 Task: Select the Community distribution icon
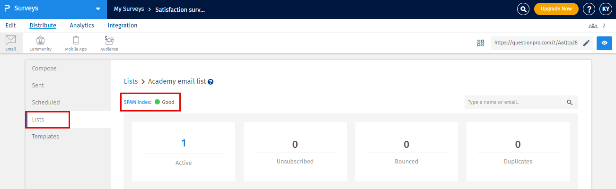[x=41, y=43]
